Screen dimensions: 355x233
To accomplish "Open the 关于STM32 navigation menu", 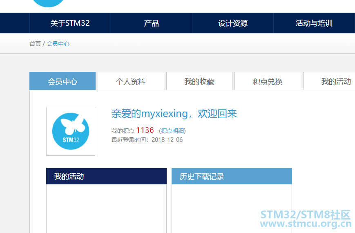I will pos(70,23).
